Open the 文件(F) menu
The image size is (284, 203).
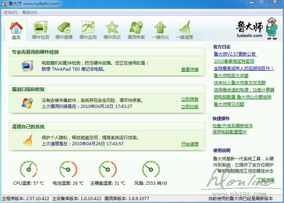10,13
